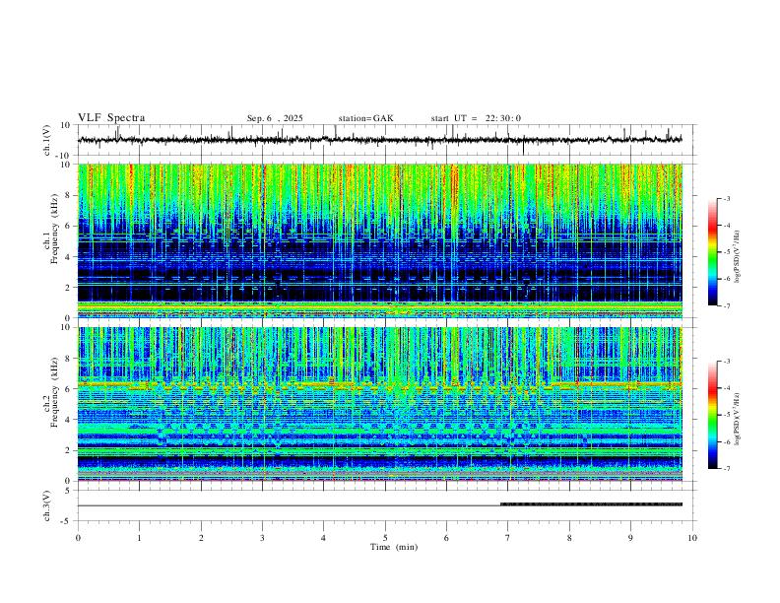Viewport: 780px width, 603px height.
Task: Click time axis tick label "9"
Action: (630, 538)
